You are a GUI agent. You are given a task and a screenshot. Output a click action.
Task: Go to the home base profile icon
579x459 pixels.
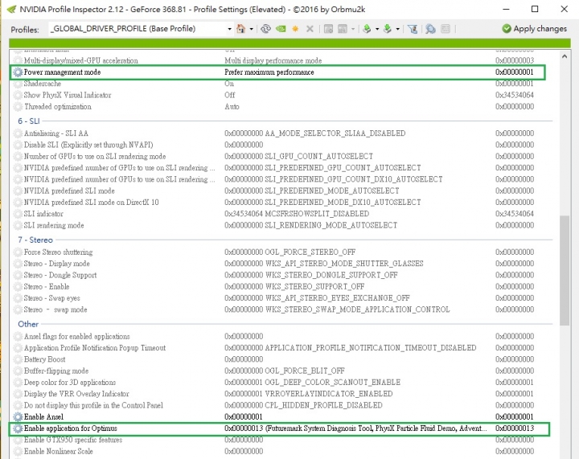(240, 28)
